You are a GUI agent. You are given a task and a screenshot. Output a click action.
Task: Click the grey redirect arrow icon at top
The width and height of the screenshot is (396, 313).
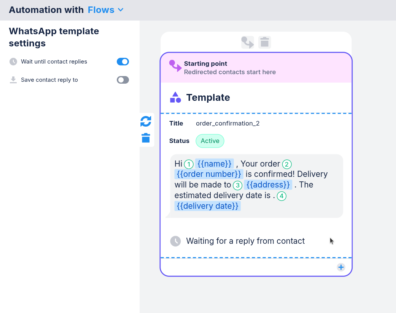248,42
